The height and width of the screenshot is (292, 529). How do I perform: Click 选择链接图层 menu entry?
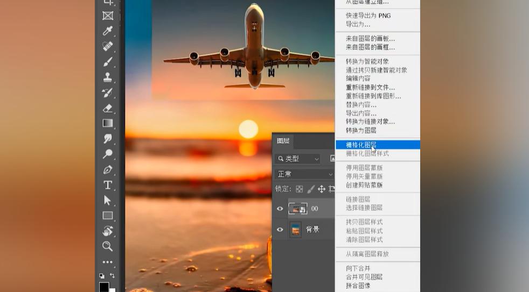coord(364,208)
